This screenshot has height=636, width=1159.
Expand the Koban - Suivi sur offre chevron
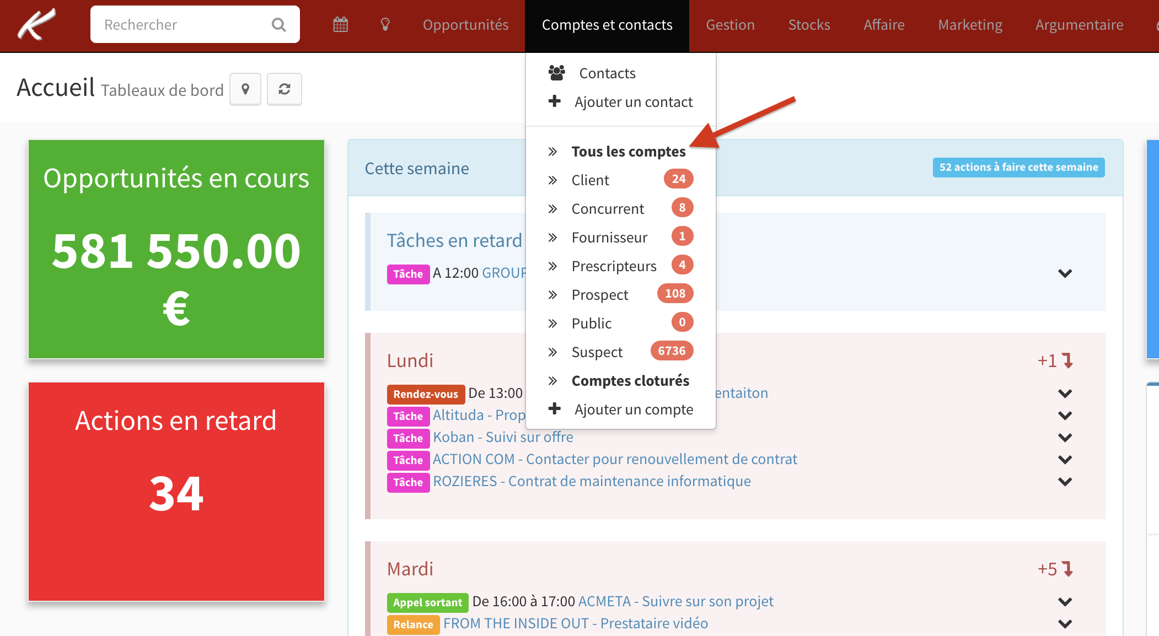1065,438
